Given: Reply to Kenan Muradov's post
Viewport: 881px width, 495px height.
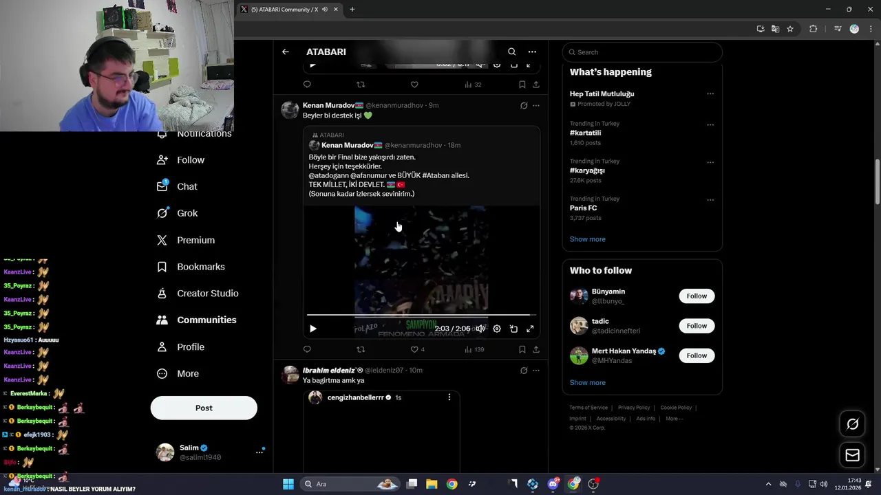Looking at the screenshot, I should coord(307,349).
